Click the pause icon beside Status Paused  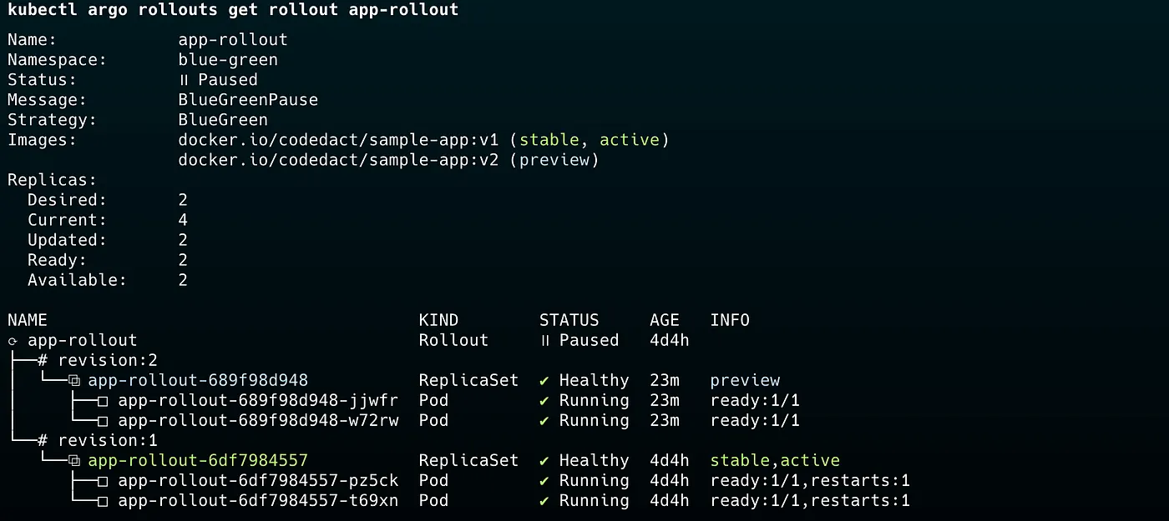pos(185,80)
